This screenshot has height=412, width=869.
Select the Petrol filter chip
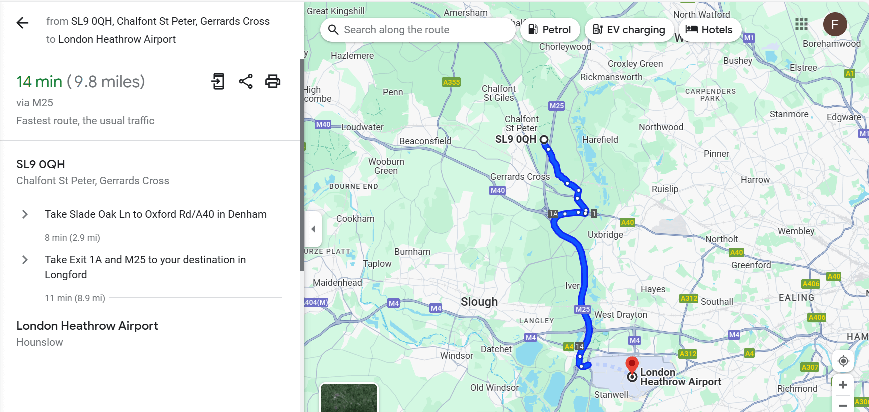550,30
